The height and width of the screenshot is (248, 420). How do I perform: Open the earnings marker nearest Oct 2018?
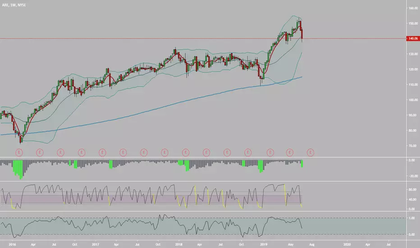tap(248, 152)
